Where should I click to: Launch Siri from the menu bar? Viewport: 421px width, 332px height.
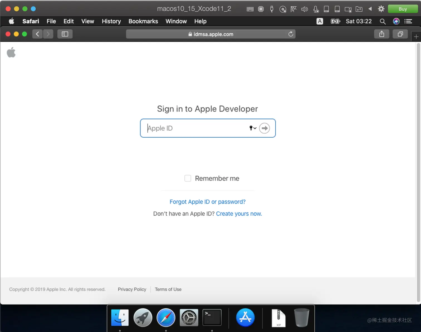click(396, 21)
